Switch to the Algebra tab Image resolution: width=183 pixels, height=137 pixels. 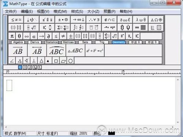point(18,42)
